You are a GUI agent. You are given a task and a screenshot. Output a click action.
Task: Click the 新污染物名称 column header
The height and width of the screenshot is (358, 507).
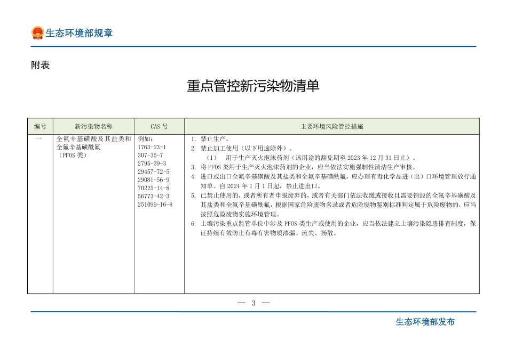pyautogui.click(x=93, y=126)
